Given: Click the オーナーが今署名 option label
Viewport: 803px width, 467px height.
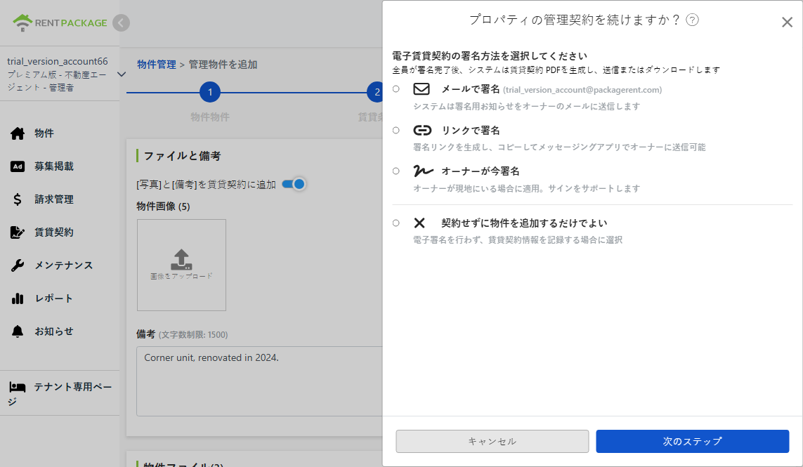Looking at the screenshot, I should [x=481, y=171].
